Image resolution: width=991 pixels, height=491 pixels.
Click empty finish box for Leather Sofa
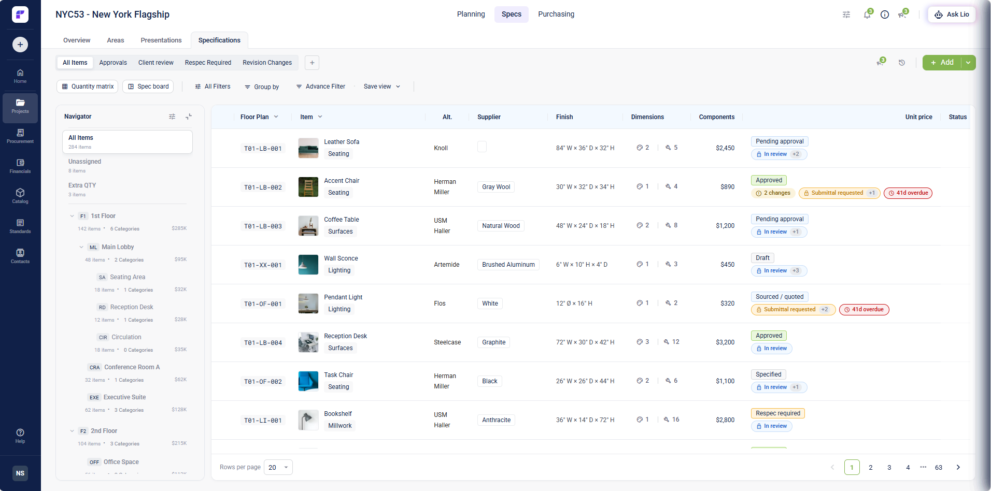482,147
